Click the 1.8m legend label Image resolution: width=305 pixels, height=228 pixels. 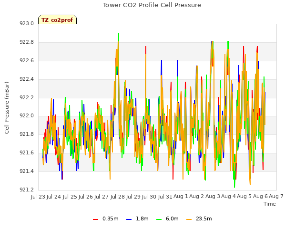coord(142,218)
